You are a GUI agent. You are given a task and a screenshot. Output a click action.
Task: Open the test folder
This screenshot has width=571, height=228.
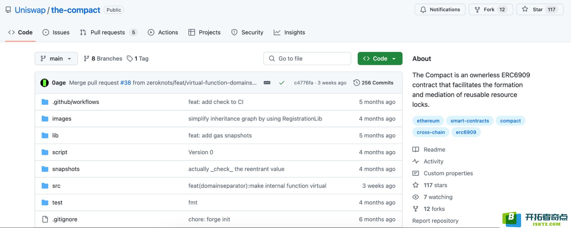(x=57, y=203)
